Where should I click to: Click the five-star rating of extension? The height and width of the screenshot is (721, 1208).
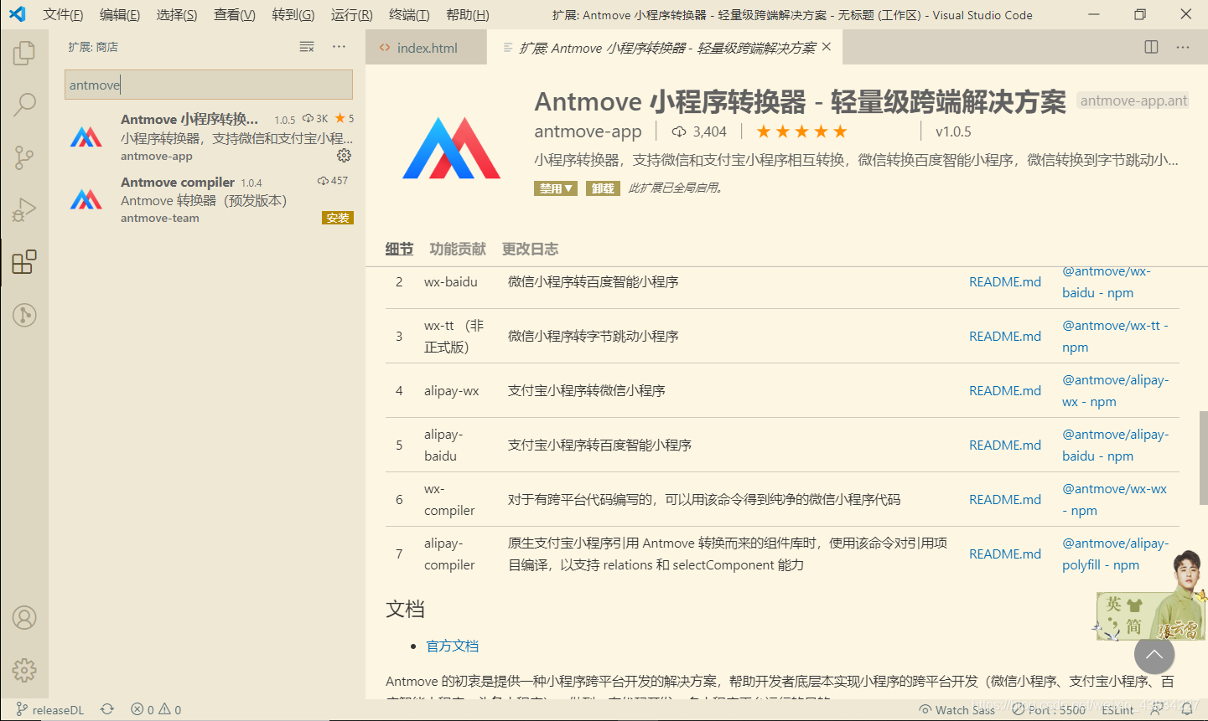pos(802,131)
